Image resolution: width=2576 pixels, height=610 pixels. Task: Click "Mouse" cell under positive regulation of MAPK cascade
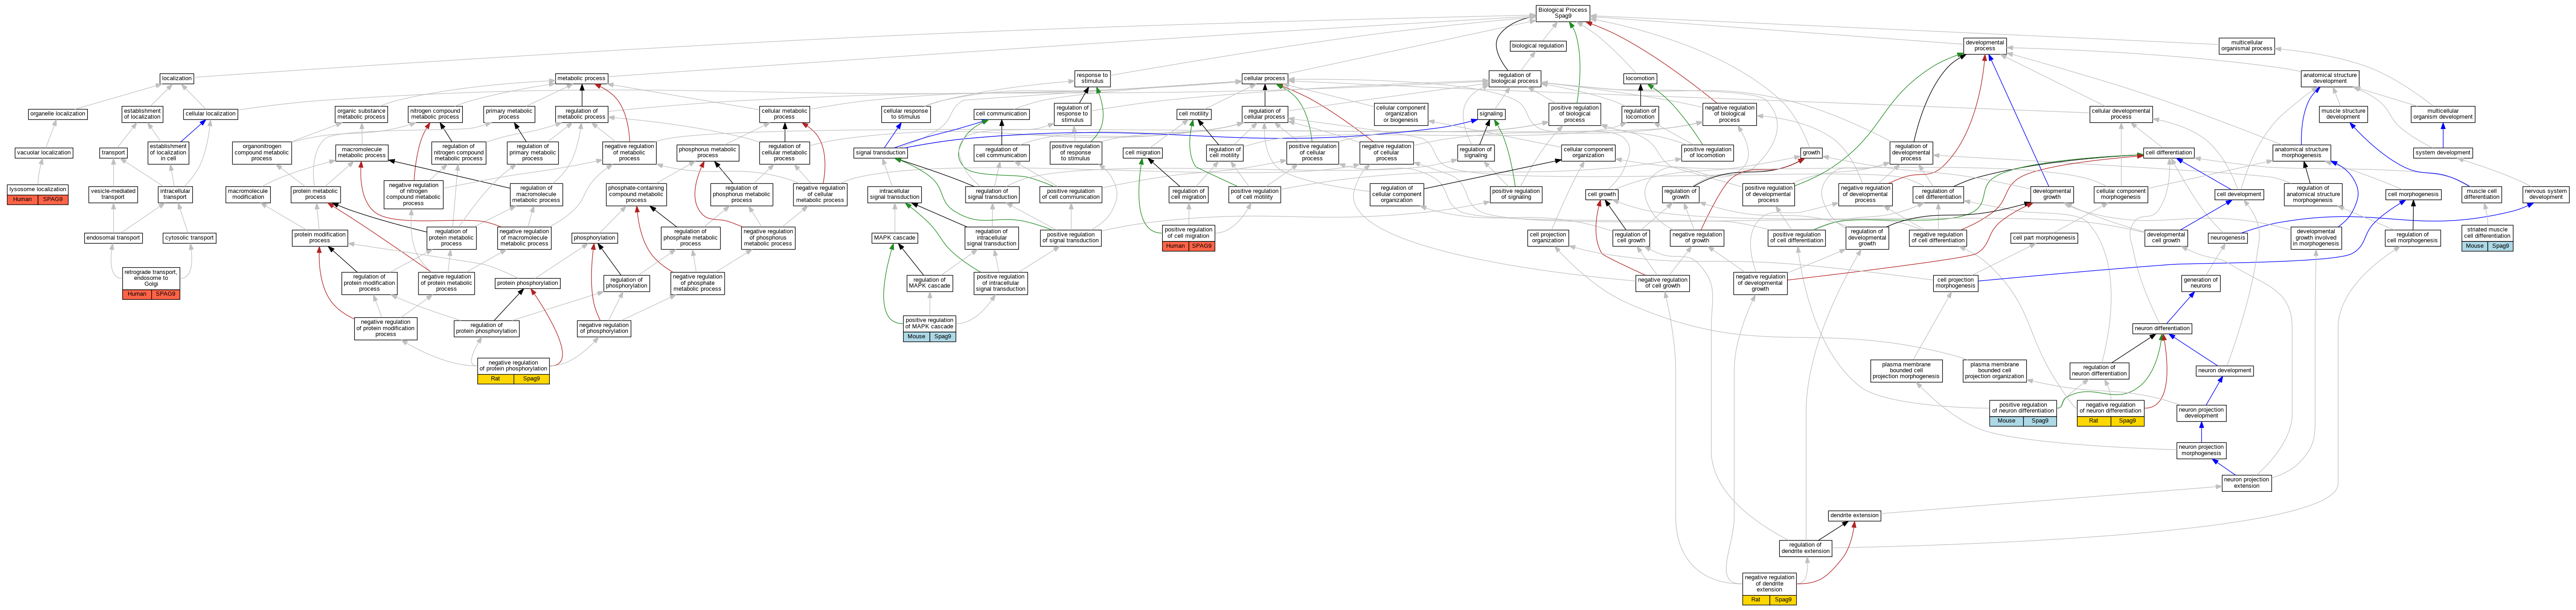(x=916, y=337)
